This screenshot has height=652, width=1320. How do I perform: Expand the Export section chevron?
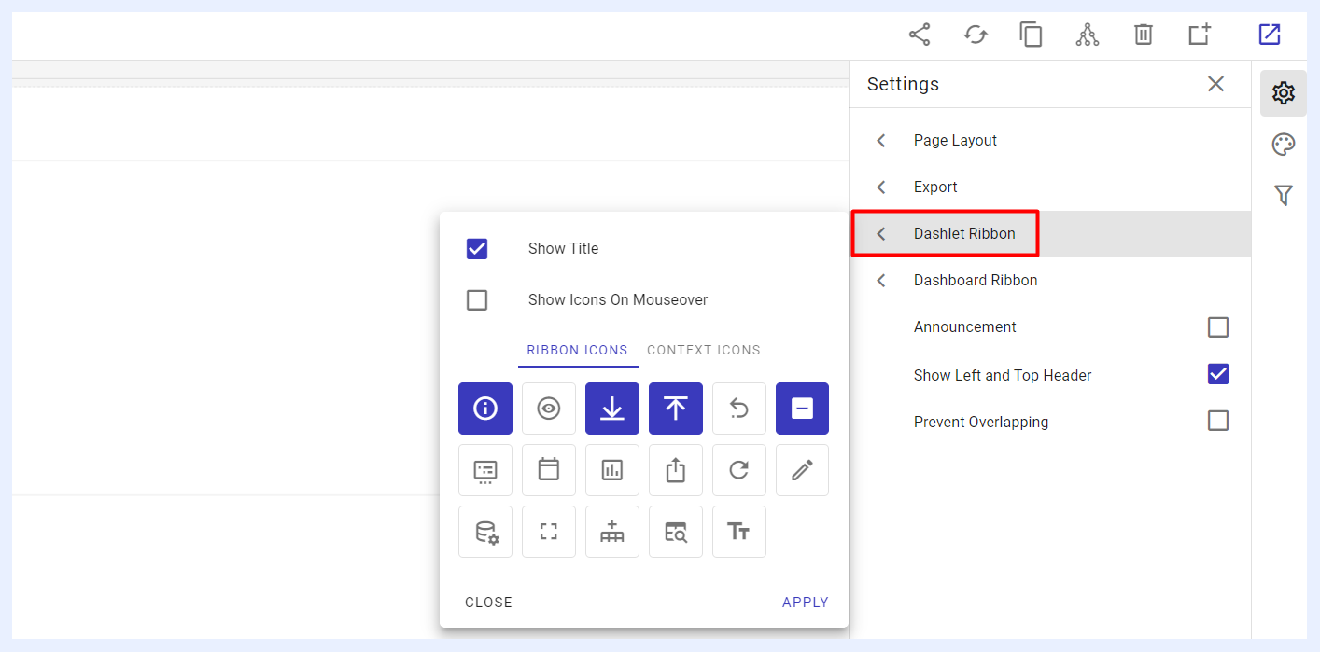(881, 187)
